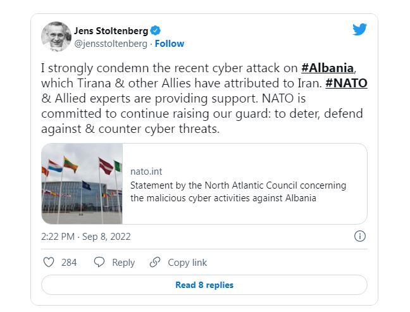
Task: Click the Twitter bird logo
Action: [360, 30]
